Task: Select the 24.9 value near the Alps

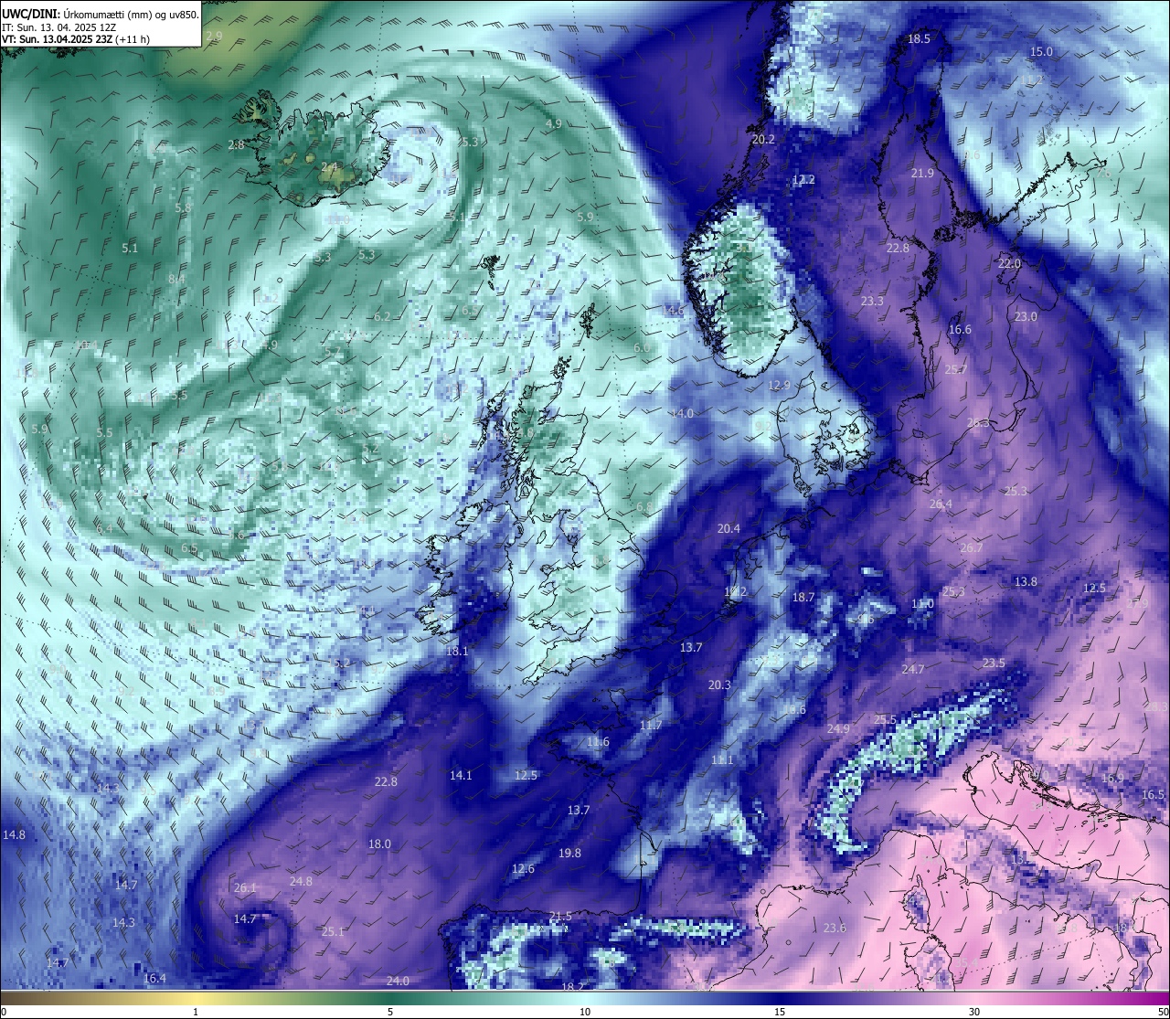Action: coord(838,728)
